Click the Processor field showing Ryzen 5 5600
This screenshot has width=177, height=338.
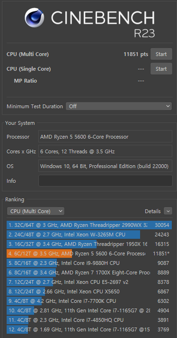click(x=105, y=136)
